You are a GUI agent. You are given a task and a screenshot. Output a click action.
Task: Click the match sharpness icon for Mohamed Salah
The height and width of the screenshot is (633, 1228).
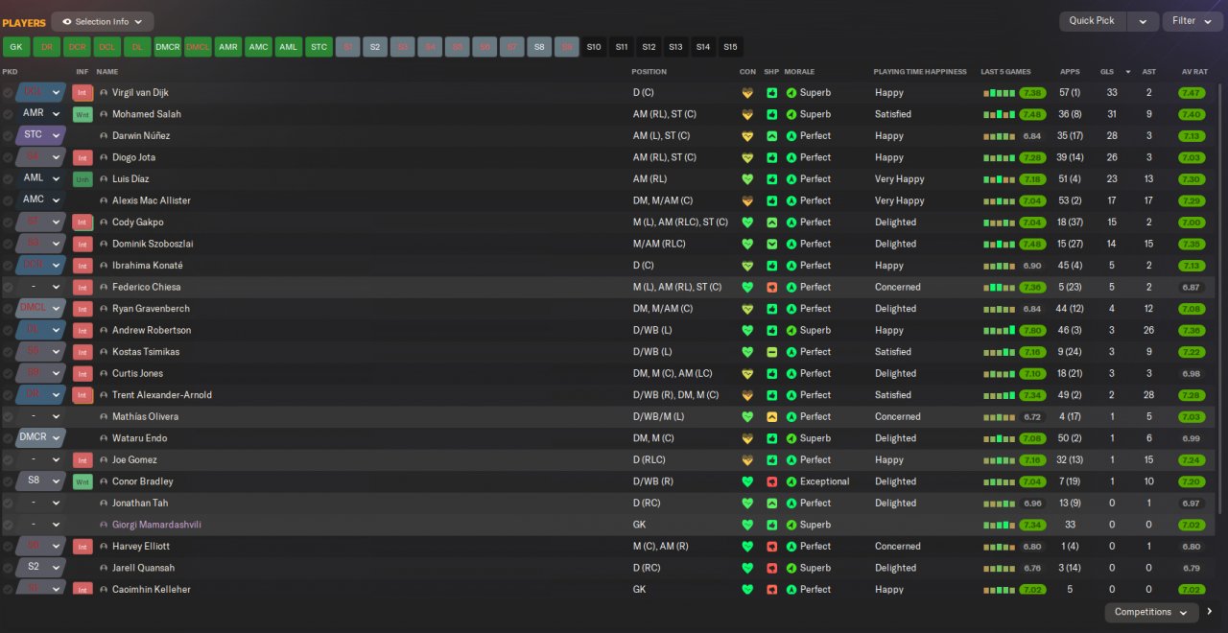[771, 114]
